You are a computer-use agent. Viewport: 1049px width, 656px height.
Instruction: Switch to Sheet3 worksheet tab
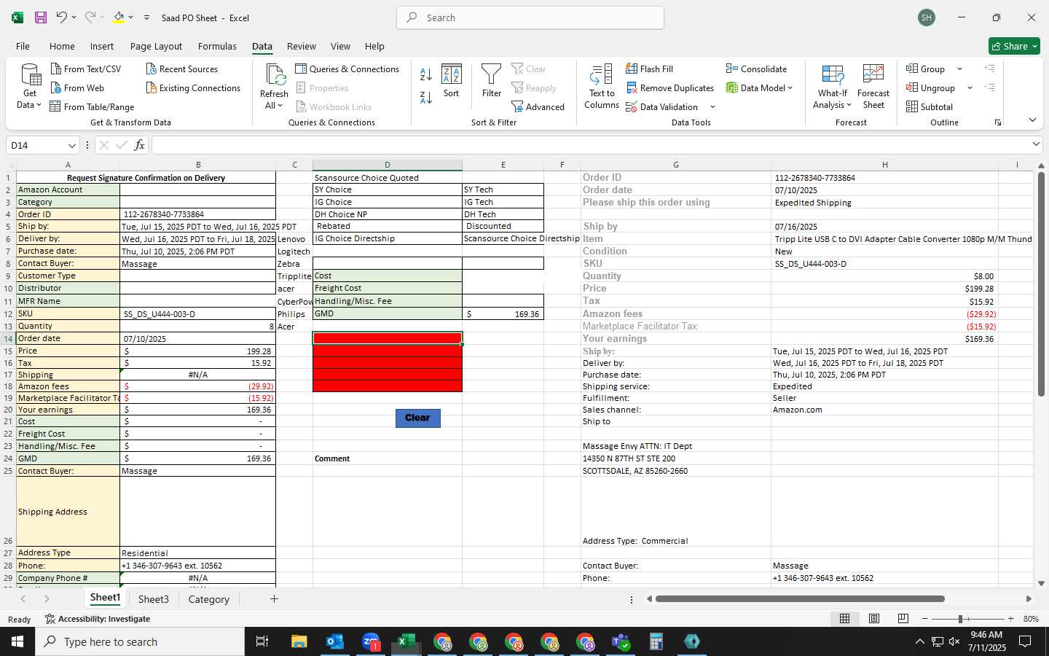(x=154, y=599)
